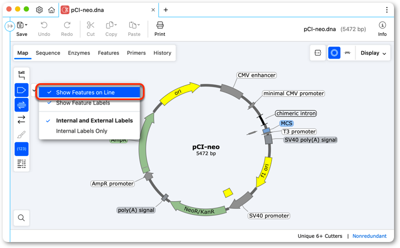The image size is (400, 248).
Task: Click the NeoR/KanR feature arrow
Action: tap(198, 210)
